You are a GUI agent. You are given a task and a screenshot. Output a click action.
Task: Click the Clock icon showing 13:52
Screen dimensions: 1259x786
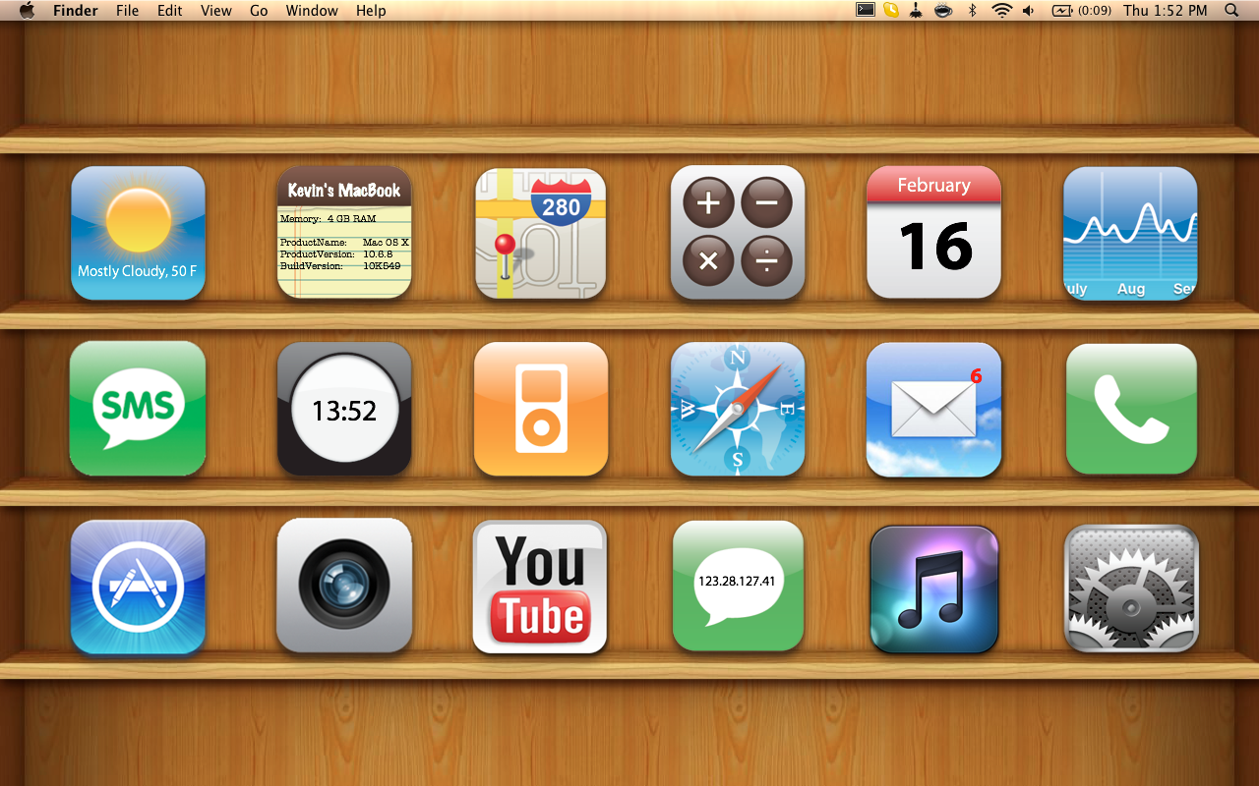click(344, 409)
